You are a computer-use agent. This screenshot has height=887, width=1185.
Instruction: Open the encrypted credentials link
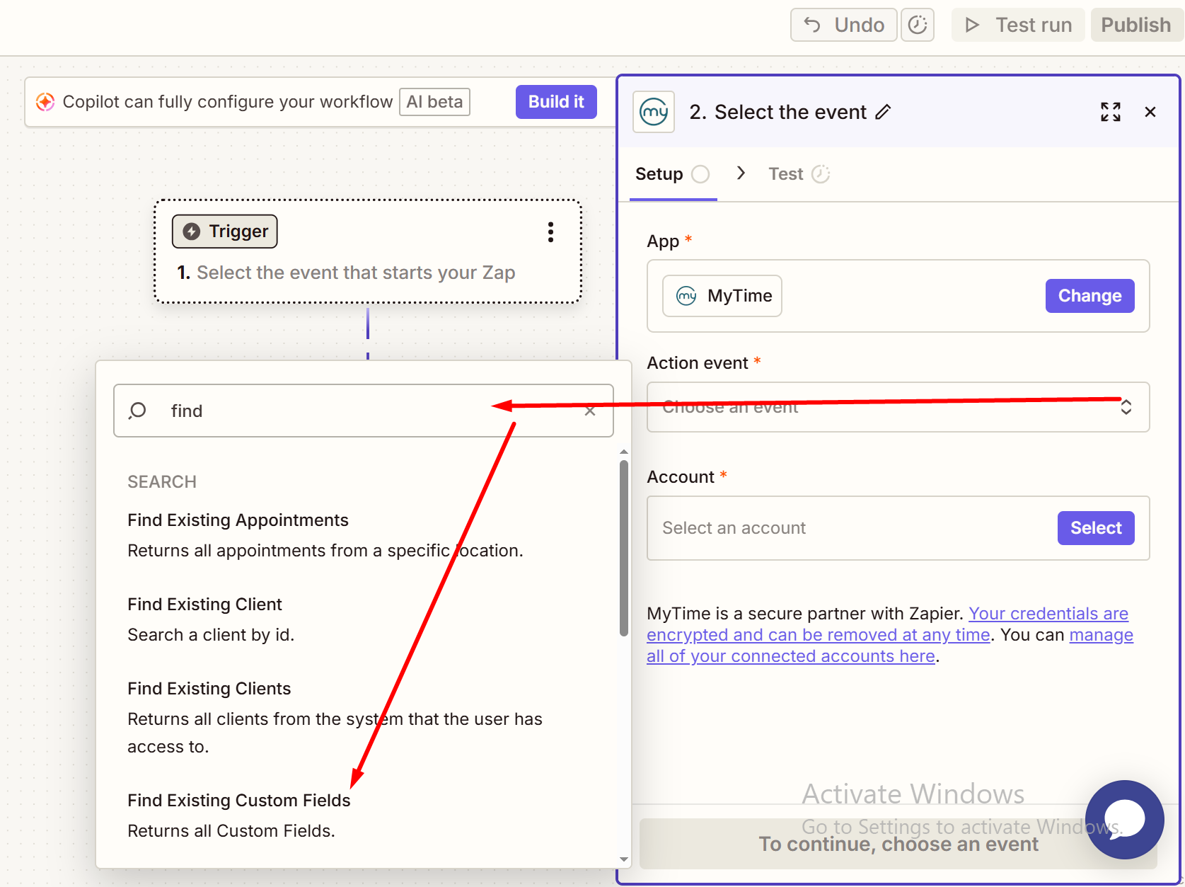click(x=888, y=624)
